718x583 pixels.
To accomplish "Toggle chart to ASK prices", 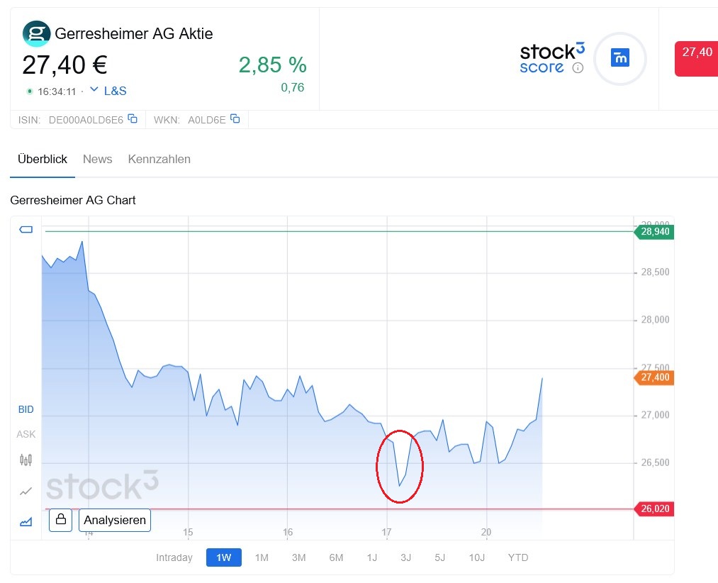I will tap(26, 434).
